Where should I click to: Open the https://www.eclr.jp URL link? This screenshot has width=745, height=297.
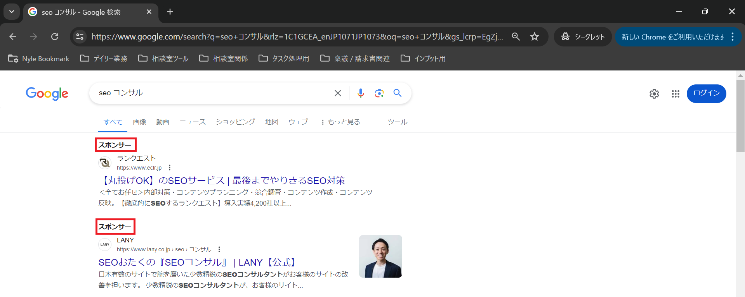click(139, 168)
